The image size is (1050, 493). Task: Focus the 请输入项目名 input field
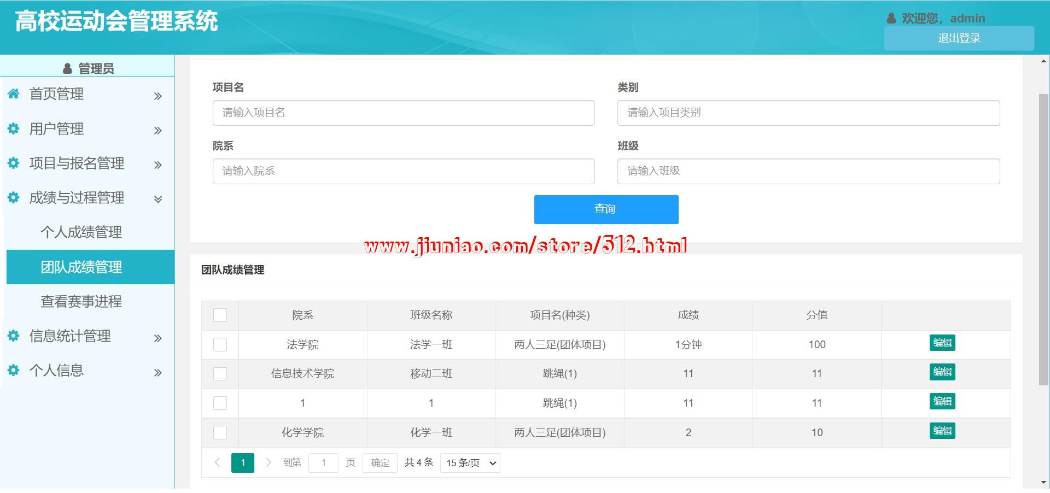pyautogui.click(x=404, y=113)
